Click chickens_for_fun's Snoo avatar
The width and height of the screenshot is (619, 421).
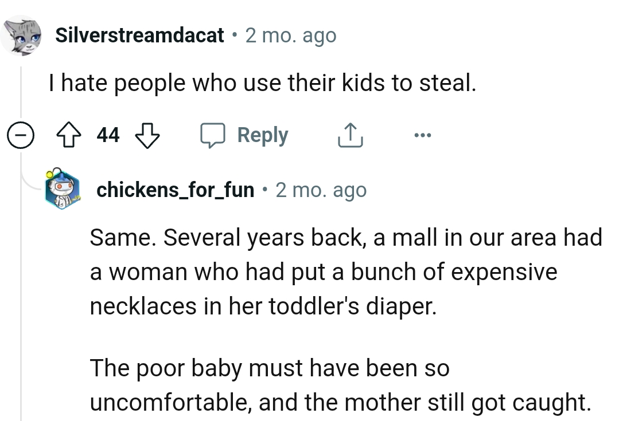pos(62,189)
